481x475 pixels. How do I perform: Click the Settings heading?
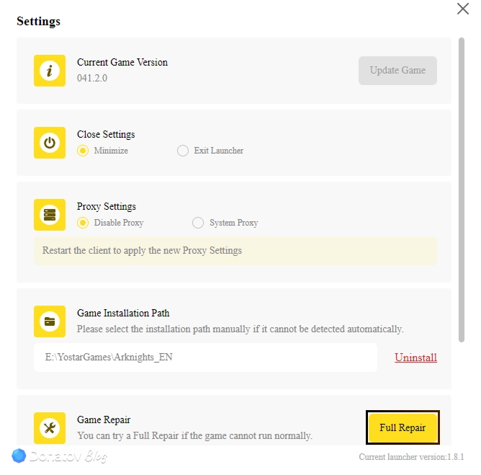pyautogui.click(x=38, y=21)
